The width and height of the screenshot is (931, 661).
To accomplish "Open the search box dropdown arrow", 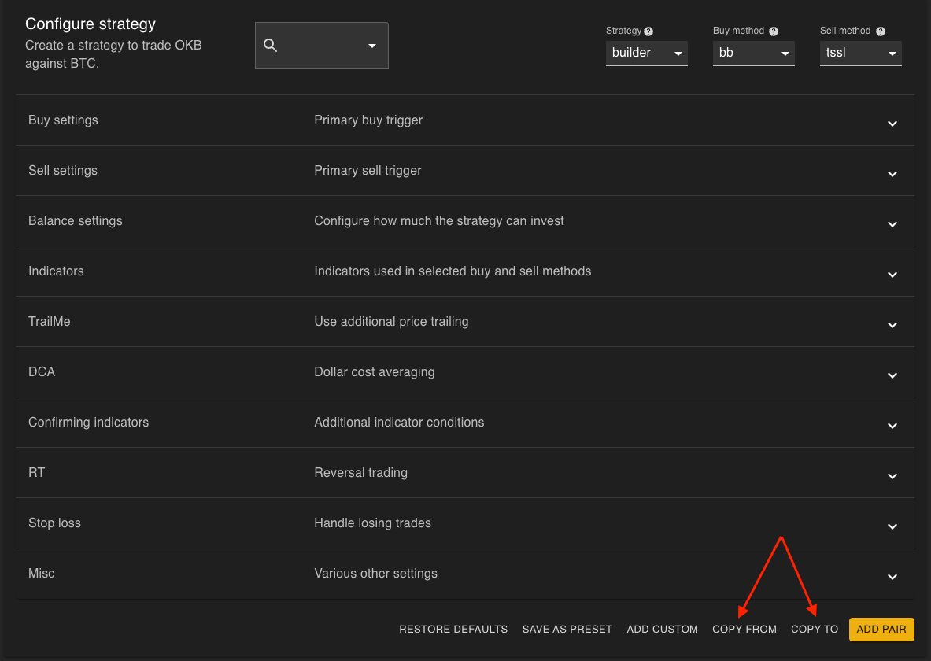I will (372, 46).
